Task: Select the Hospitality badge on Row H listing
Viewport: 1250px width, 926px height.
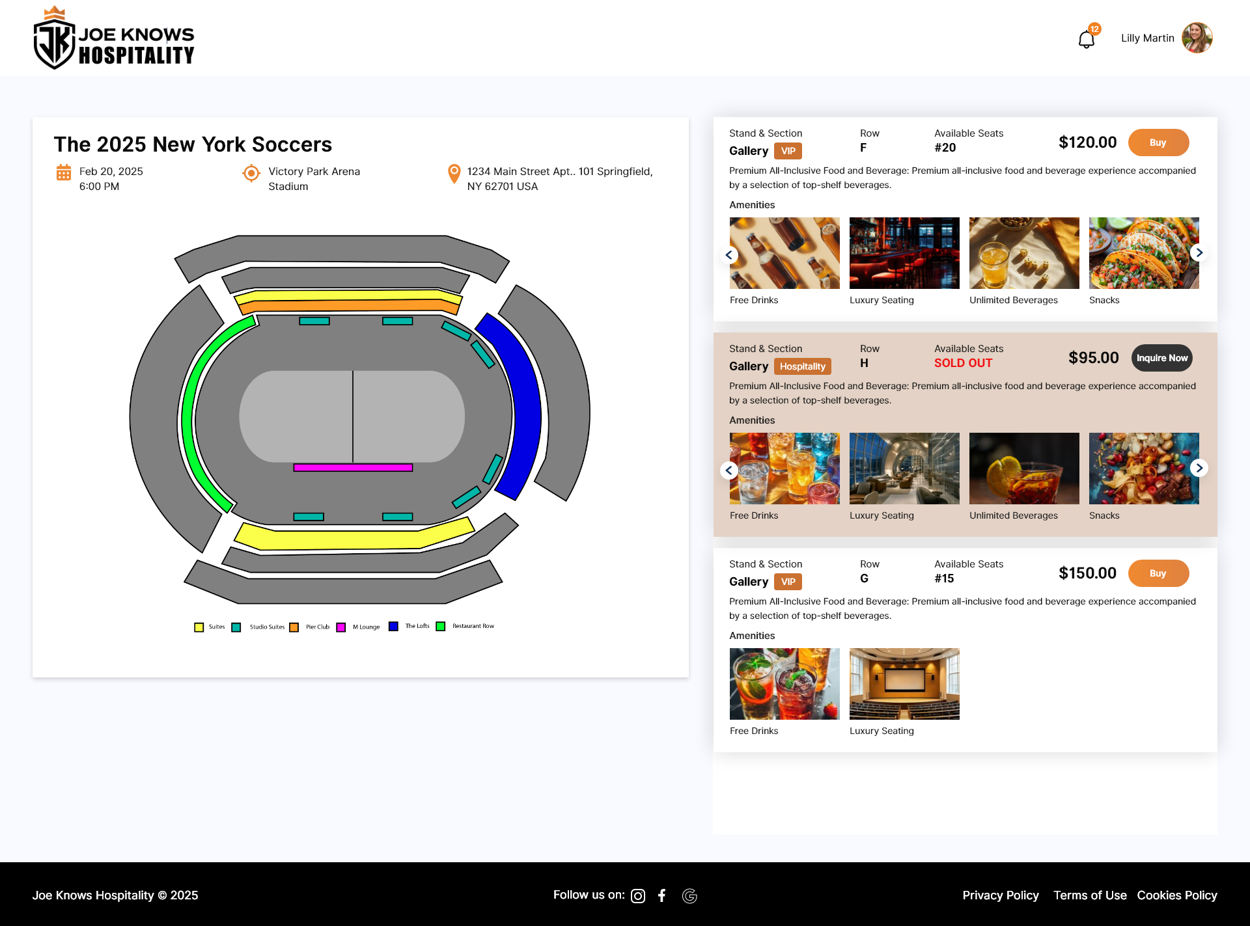Action: (803, 366)
